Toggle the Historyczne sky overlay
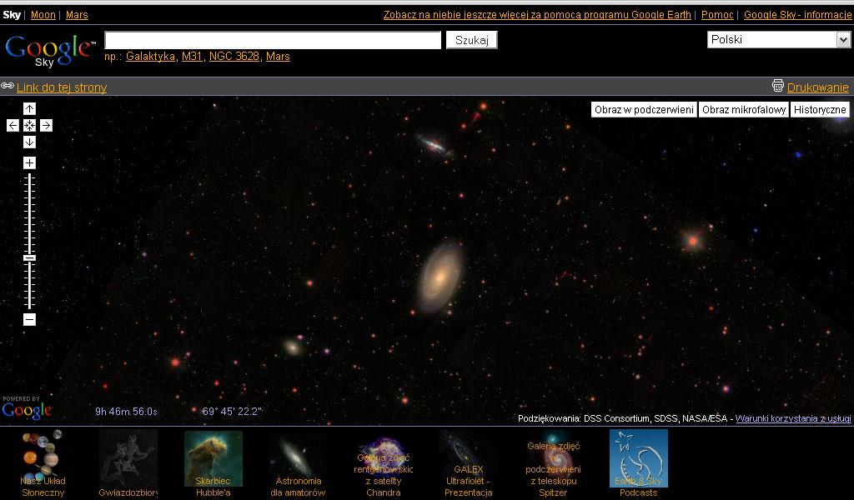The height and width of the screenshot is (500, 854). click(820, 110)
